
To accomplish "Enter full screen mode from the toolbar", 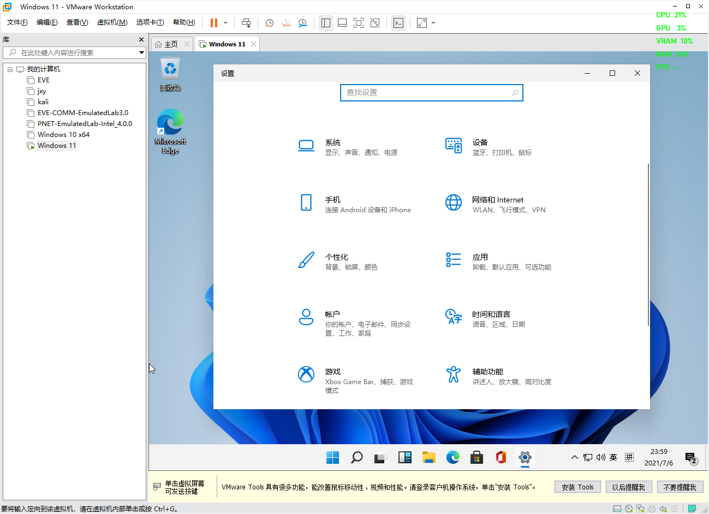I will (358, 22).
